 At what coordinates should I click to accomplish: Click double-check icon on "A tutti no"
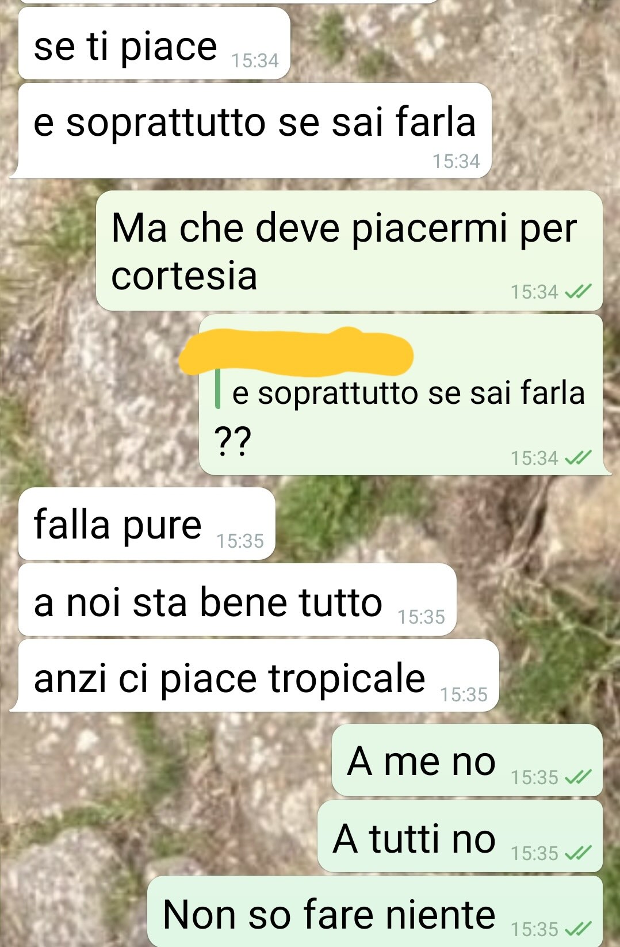pos(578,853)
